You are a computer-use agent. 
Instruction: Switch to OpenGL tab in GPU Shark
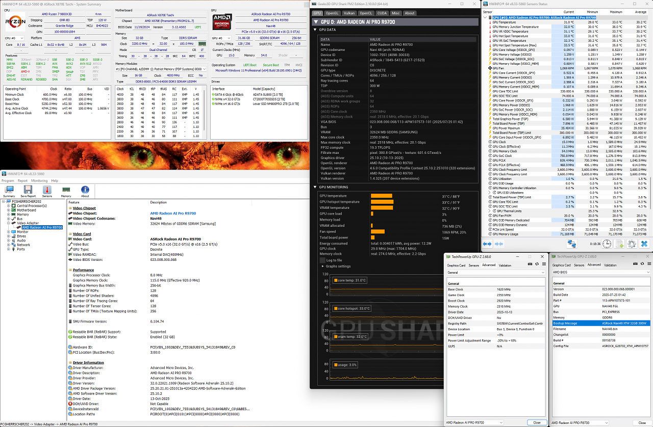(x=332, y=13)
